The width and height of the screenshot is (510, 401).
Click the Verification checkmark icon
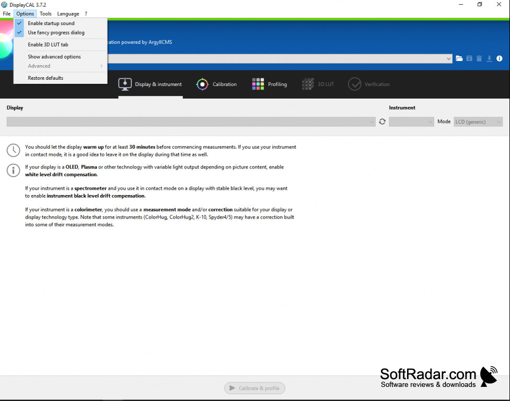354,84
